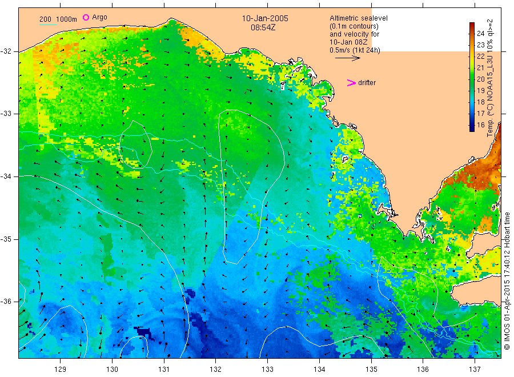
Task: Click the colorbar value 22
Action: (480, 57)
